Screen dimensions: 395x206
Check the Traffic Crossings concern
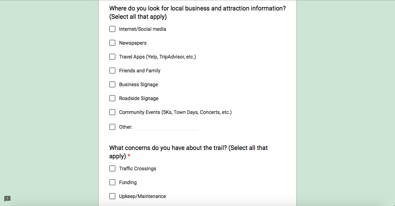pyautogui.click(x=112, y=168)
